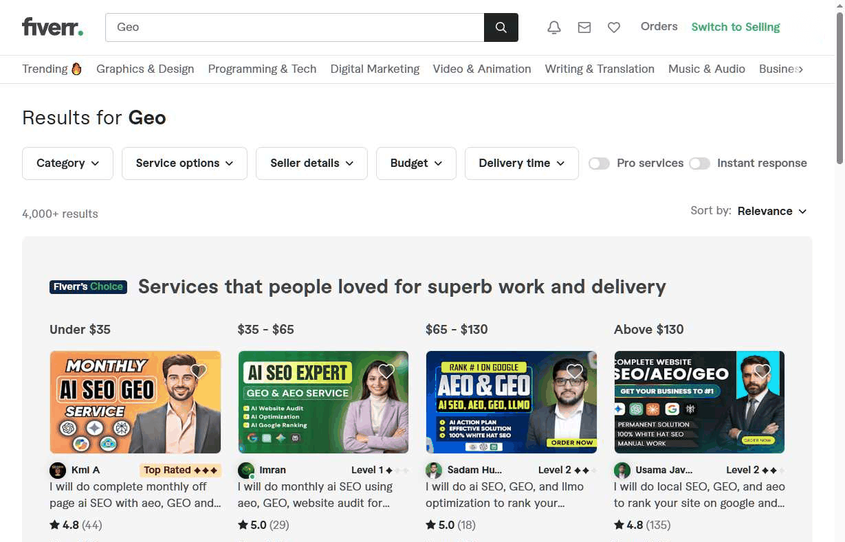
Task: Click Usama Jav's Level 2 badge
Action: 755,470
